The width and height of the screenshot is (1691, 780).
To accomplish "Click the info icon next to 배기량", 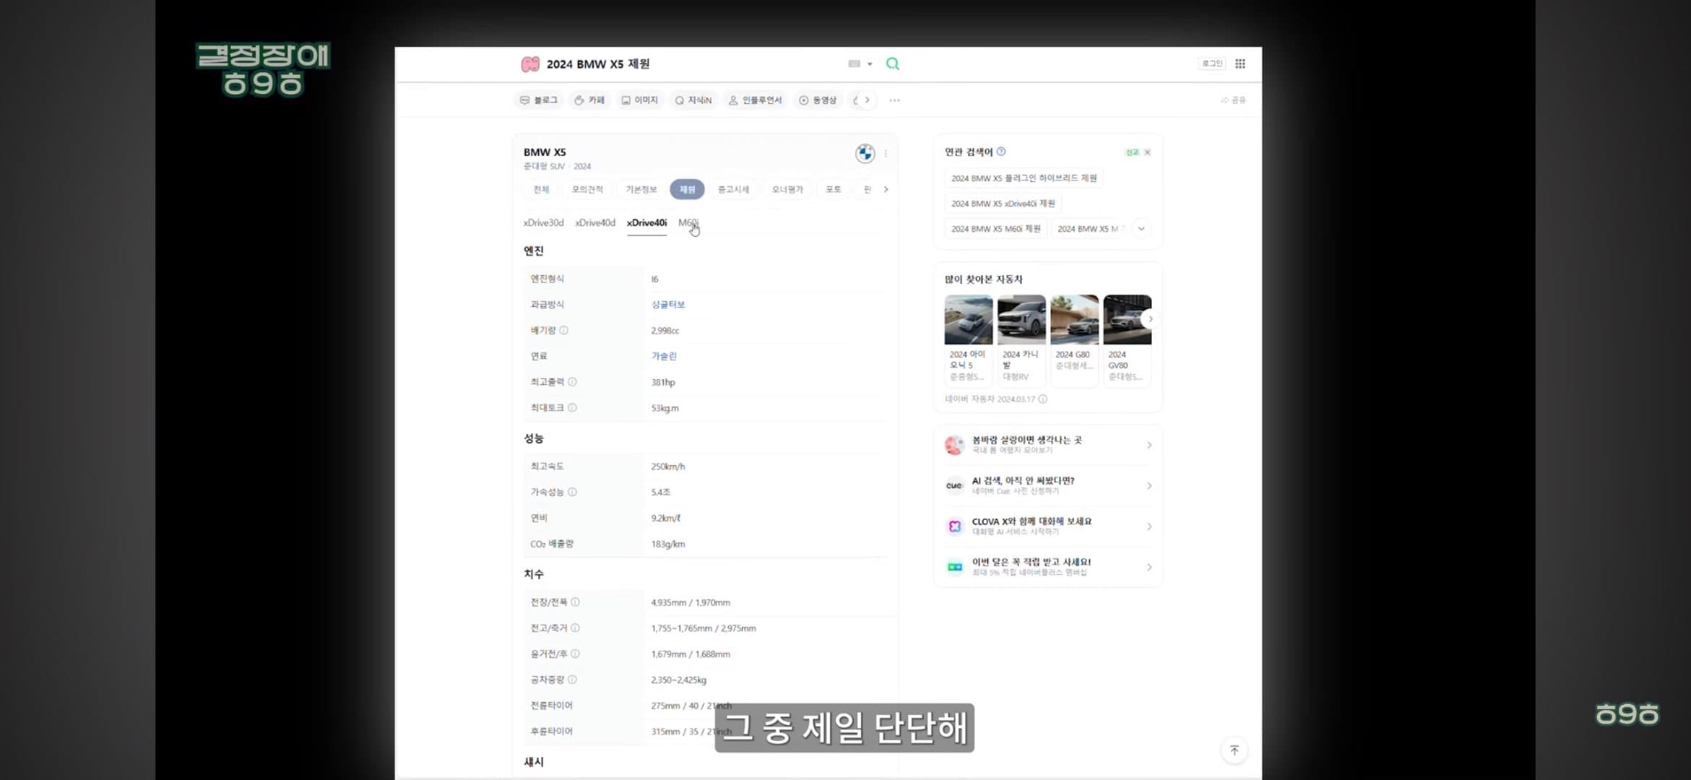I will tap(564, 330).
